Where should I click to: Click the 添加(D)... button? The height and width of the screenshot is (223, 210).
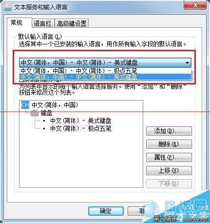(169, 131)
